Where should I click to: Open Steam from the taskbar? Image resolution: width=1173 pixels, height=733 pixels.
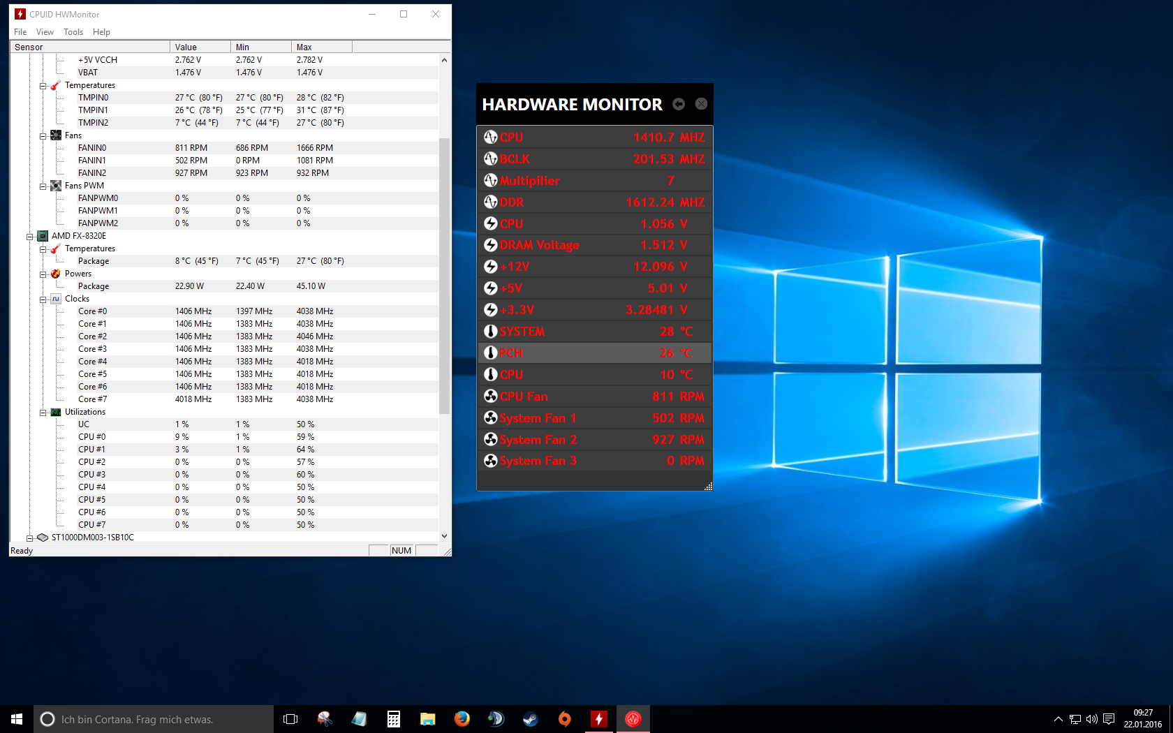click(531, 719)
